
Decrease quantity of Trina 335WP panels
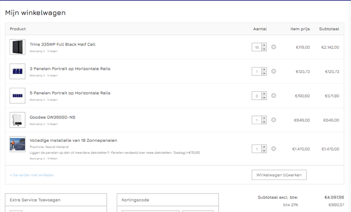pyautogui.click(x=264, y=49)
